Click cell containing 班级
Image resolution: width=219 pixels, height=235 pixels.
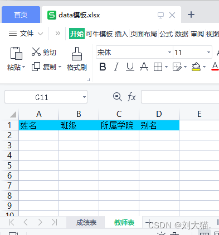79,125
